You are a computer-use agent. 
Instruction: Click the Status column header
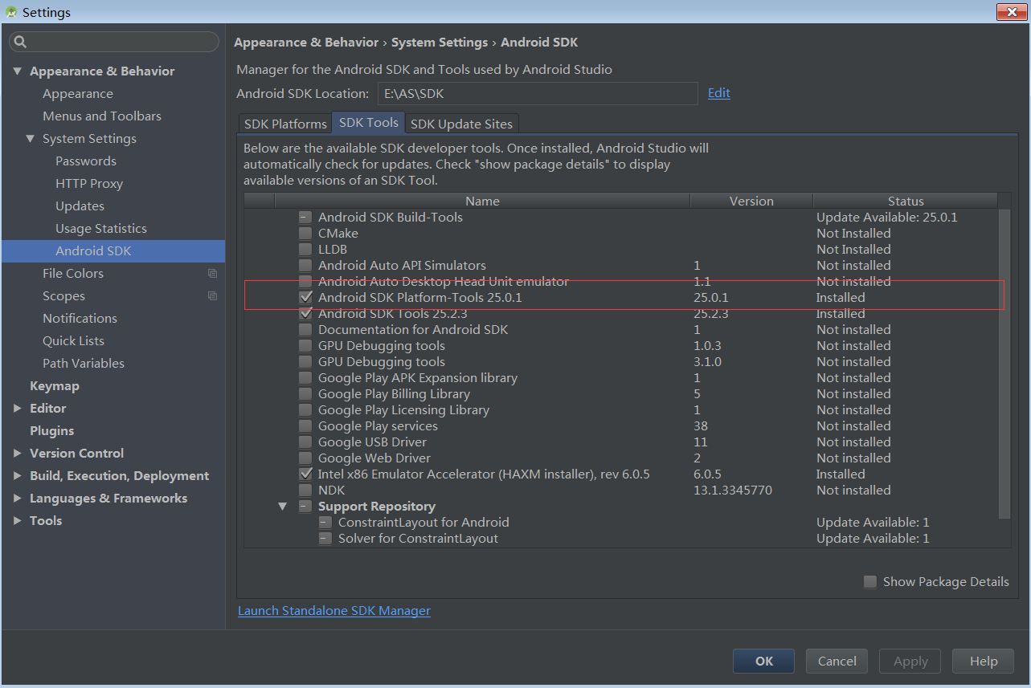coord(906,201)
